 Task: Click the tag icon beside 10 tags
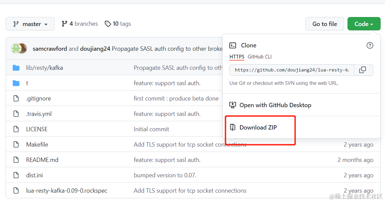pyautogui.click(x=108, y=24)
